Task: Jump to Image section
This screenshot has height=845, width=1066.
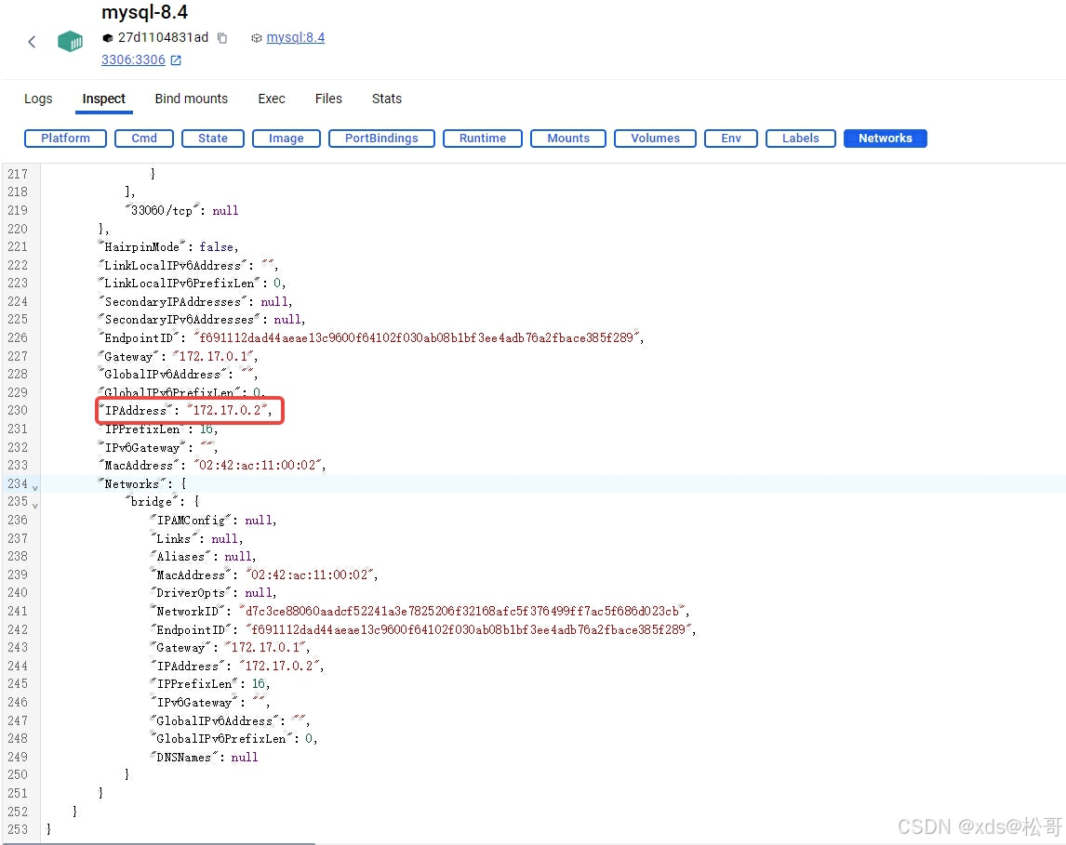Action: point(286,138)
